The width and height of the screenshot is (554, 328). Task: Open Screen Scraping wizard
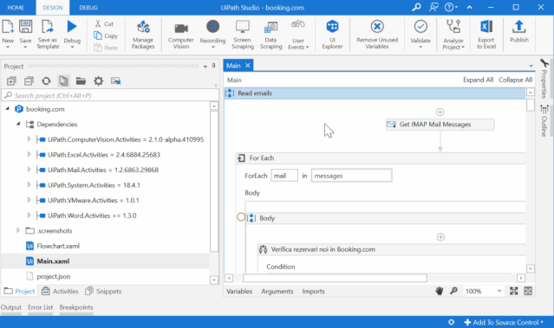[243, 35]
